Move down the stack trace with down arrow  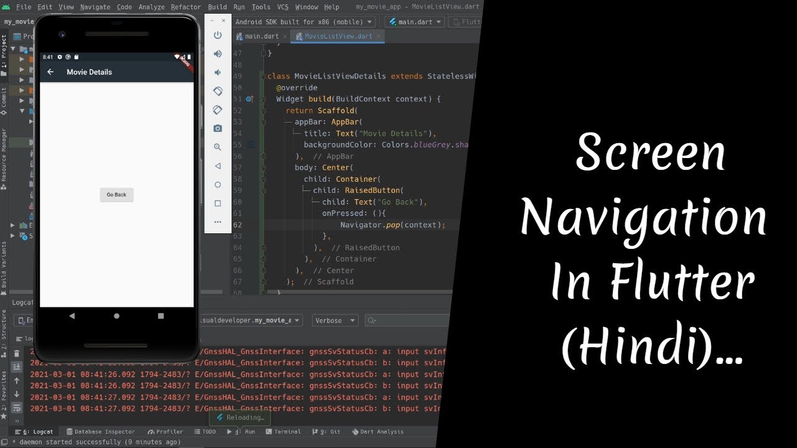click(x=17, y=394)
